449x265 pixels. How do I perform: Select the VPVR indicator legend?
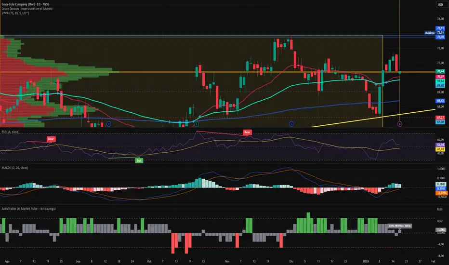tap(15, 13)
